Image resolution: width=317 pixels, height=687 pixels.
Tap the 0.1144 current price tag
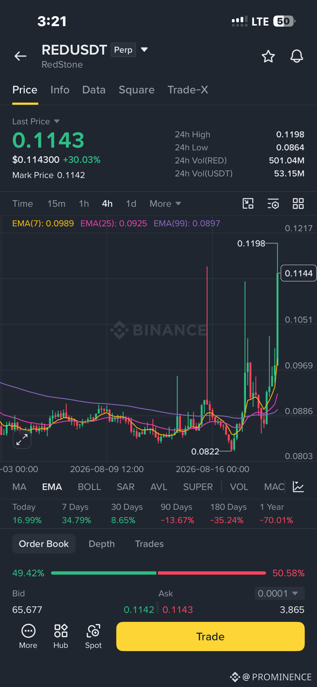[299, 273]
